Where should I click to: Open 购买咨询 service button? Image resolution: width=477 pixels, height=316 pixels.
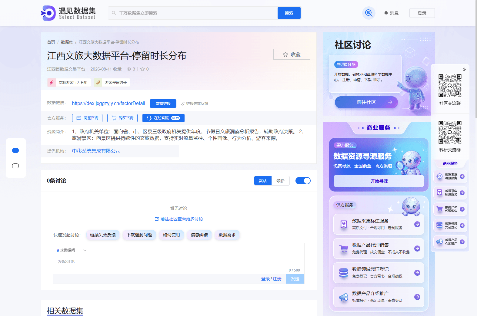[x=122, y=118]
